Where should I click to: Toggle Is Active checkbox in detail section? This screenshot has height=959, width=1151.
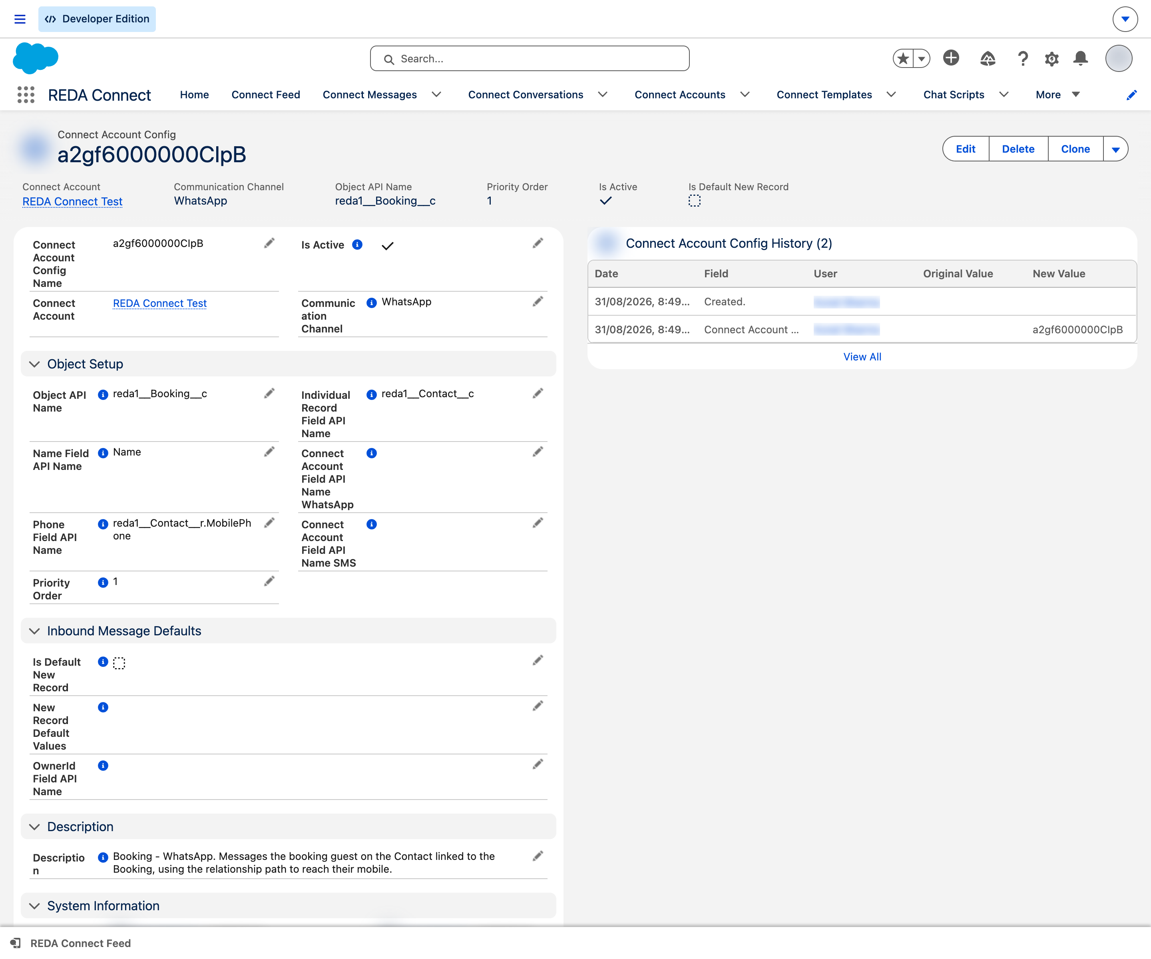tap(388, 246)
